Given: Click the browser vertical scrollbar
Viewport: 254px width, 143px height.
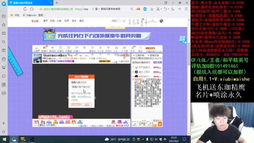Looking at the screenshot, I should click(x=189, y=53).
